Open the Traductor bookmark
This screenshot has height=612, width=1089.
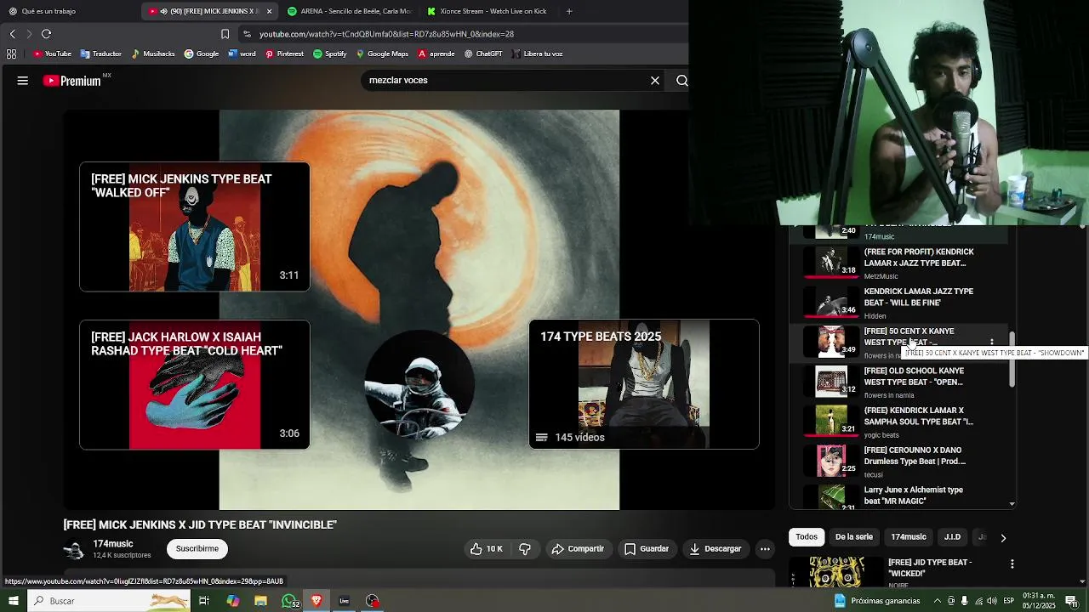[100, 54]
